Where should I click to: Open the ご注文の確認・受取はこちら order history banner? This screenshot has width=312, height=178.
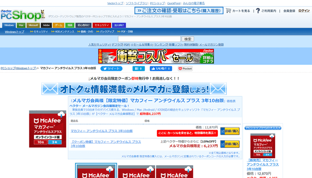[179, 11]
